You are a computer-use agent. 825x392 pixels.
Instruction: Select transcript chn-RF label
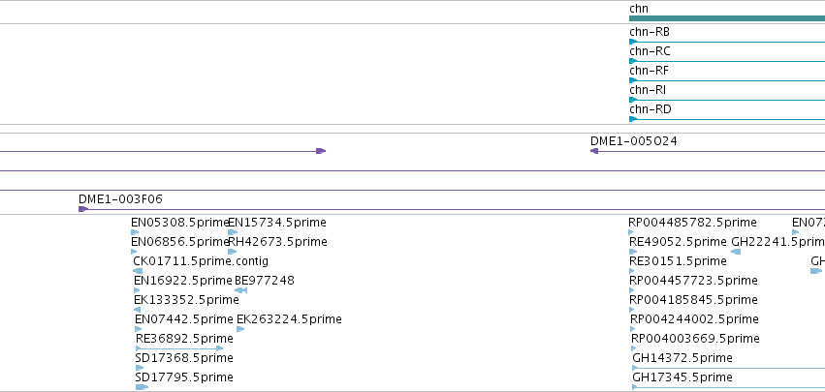coord(649,71)
